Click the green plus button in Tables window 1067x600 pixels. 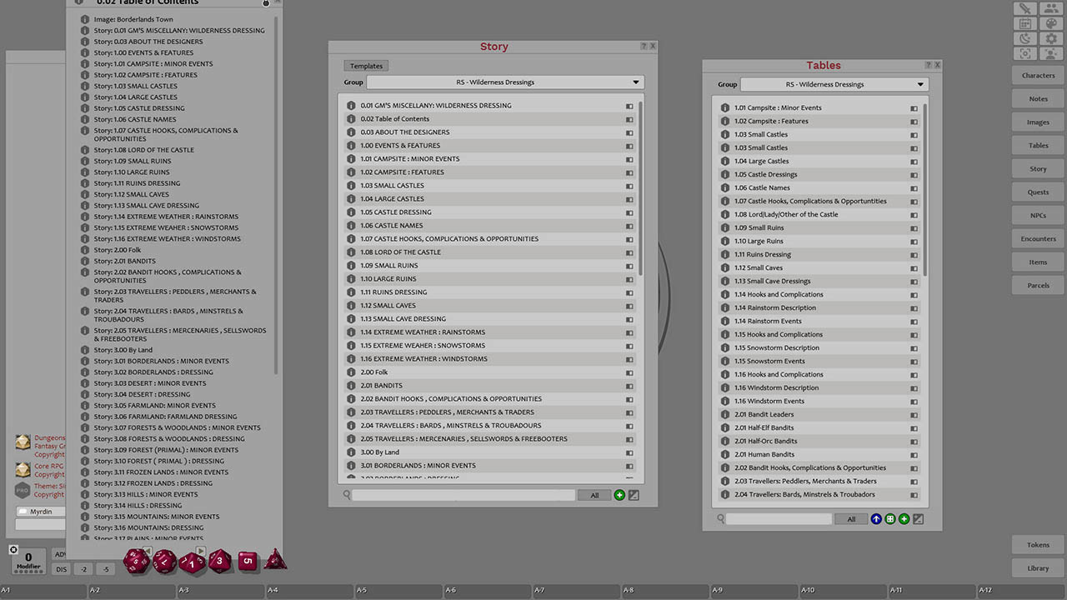(904, 519)
